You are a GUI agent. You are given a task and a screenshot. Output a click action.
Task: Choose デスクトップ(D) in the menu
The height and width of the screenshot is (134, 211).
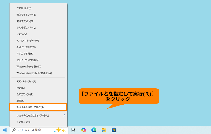[38, 122]
